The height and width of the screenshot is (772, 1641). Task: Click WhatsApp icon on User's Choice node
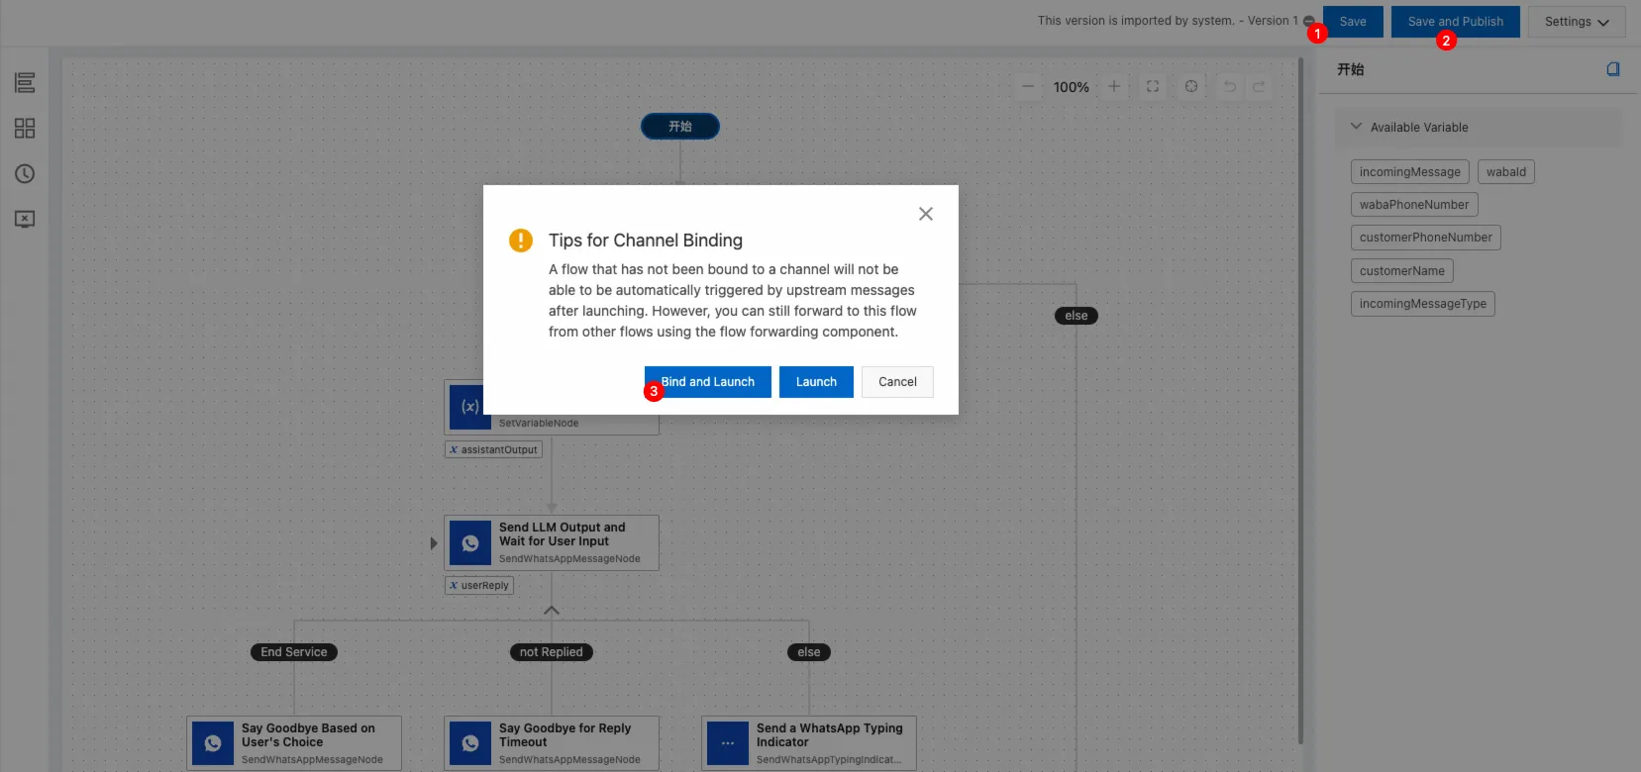click(213, 743)
